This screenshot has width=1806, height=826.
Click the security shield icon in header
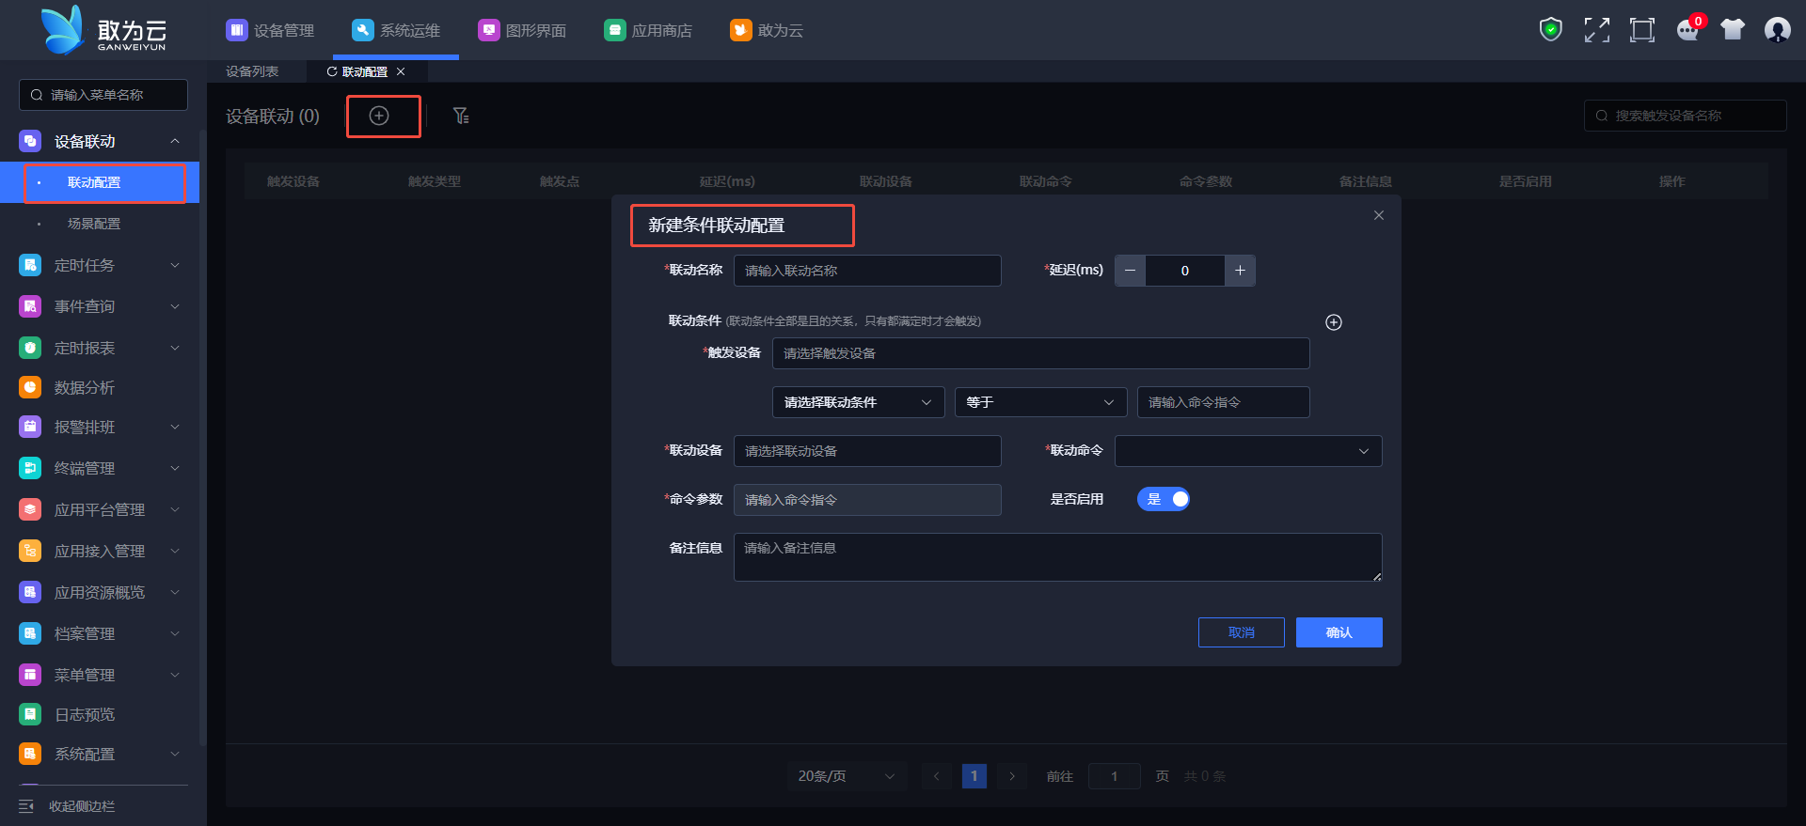point(1550,30)
